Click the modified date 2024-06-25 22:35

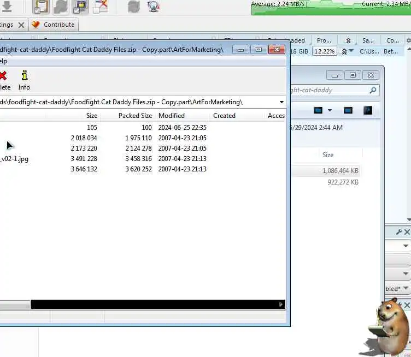point(182,128)
